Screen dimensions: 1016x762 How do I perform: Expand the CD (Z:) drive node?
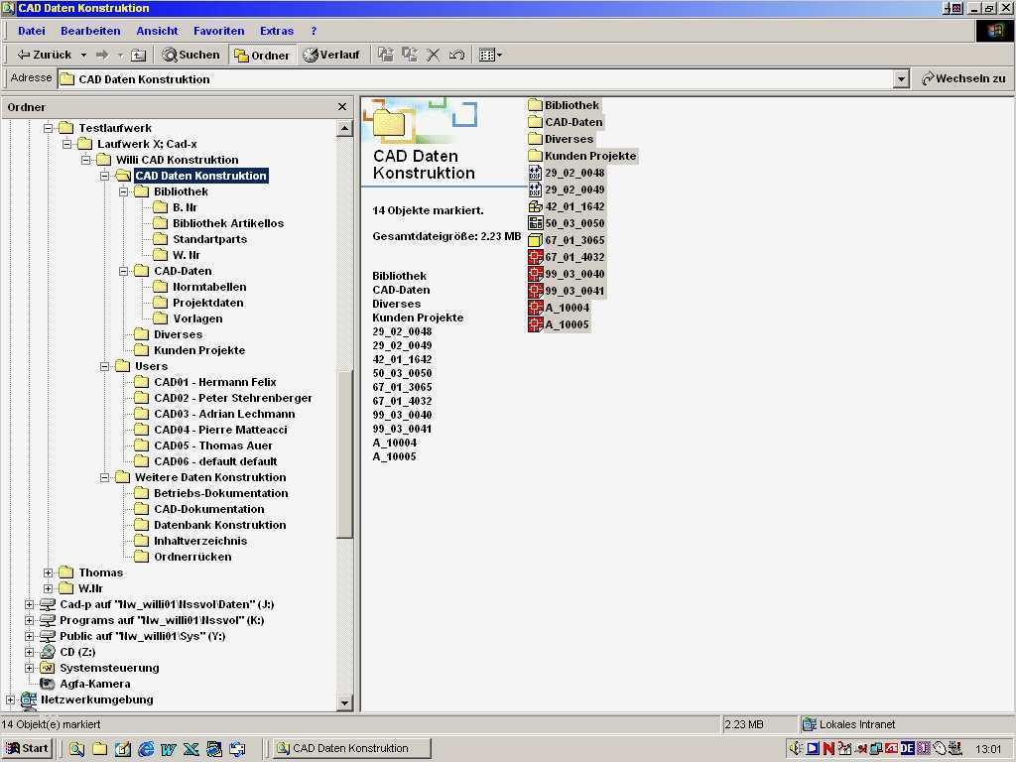pos(29,652)
